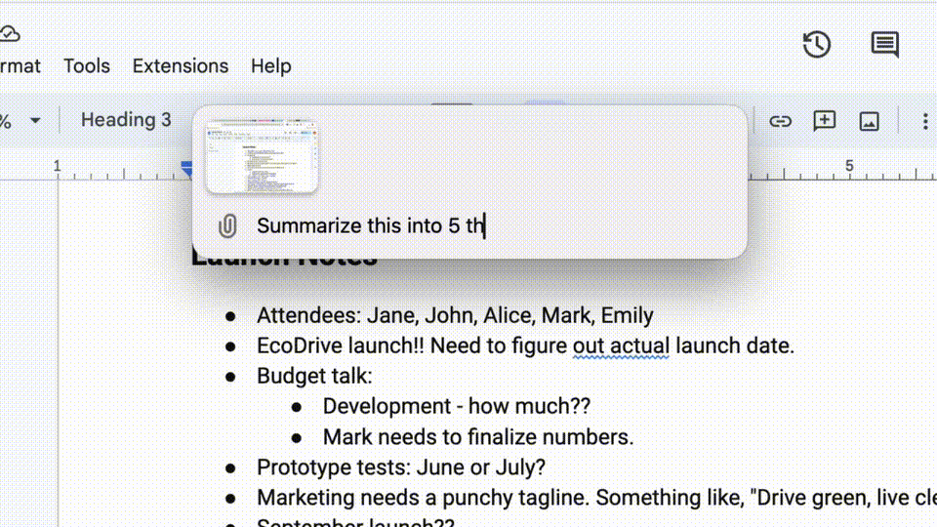Click the Marketing punchy tagline bullet

click(x=596, y=498)
